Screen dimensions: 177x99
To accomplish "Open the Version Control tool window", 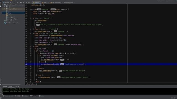I will tap(8, 96).
